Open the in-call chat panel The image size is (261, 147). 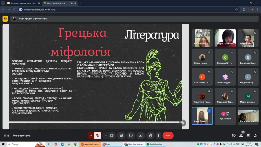248,136
